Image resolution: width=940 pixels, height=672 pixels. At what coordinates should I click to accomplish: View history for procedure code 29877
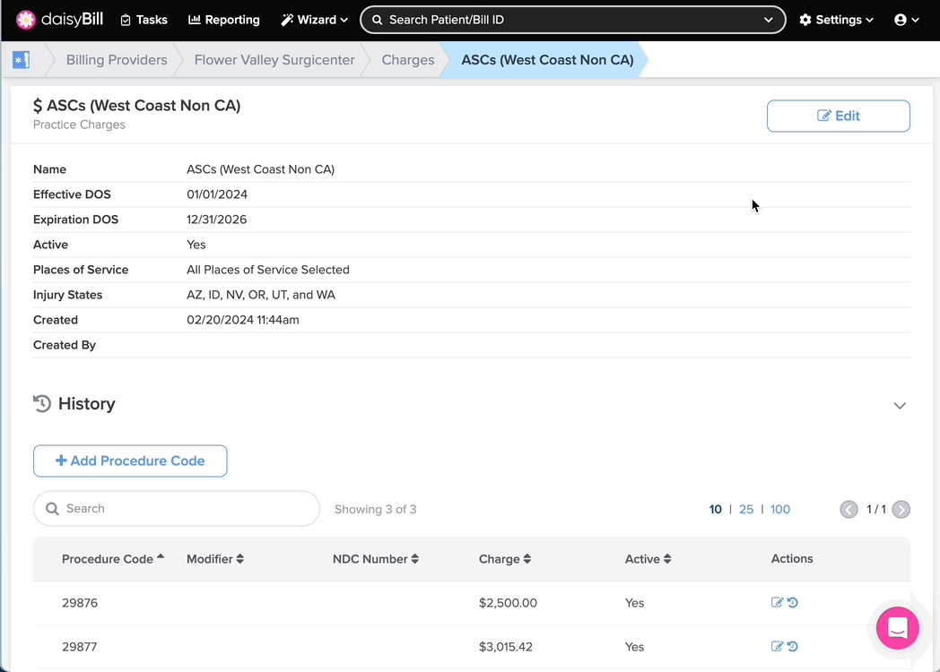pyautogui.click(x=793, y=646)
